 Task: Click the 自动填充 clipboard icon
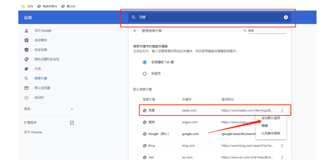coord(26,40)
